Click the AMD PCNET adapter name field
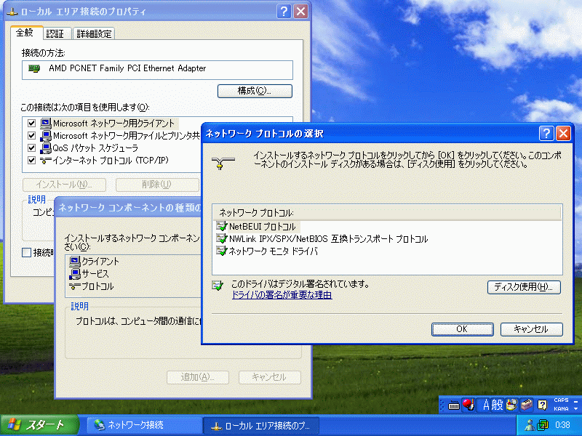582x436 pixels. click(x=157, y=70)
